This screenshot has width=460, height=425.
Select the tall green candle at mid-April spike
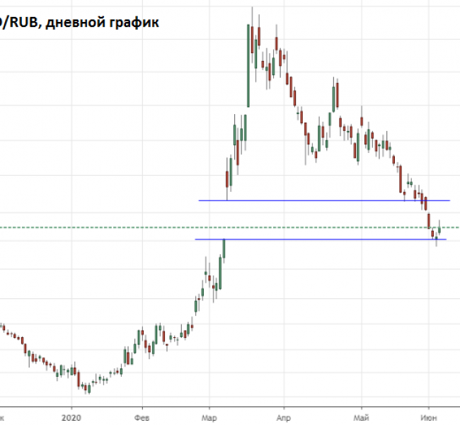[333, 99]
